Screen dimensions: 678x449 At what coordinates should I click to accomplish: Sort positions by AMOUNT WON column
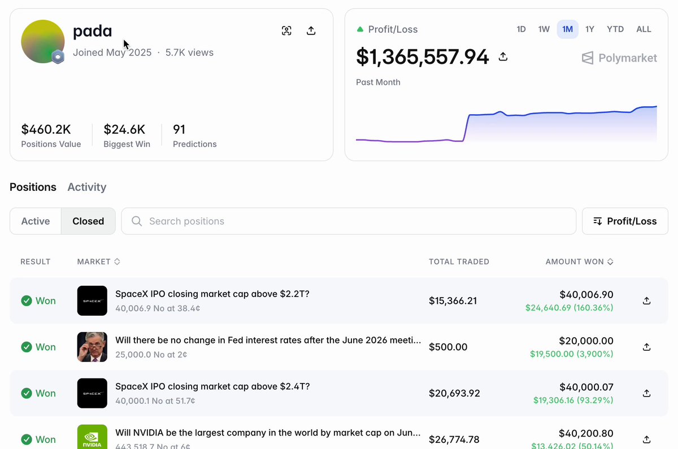[x=579, y=261]
